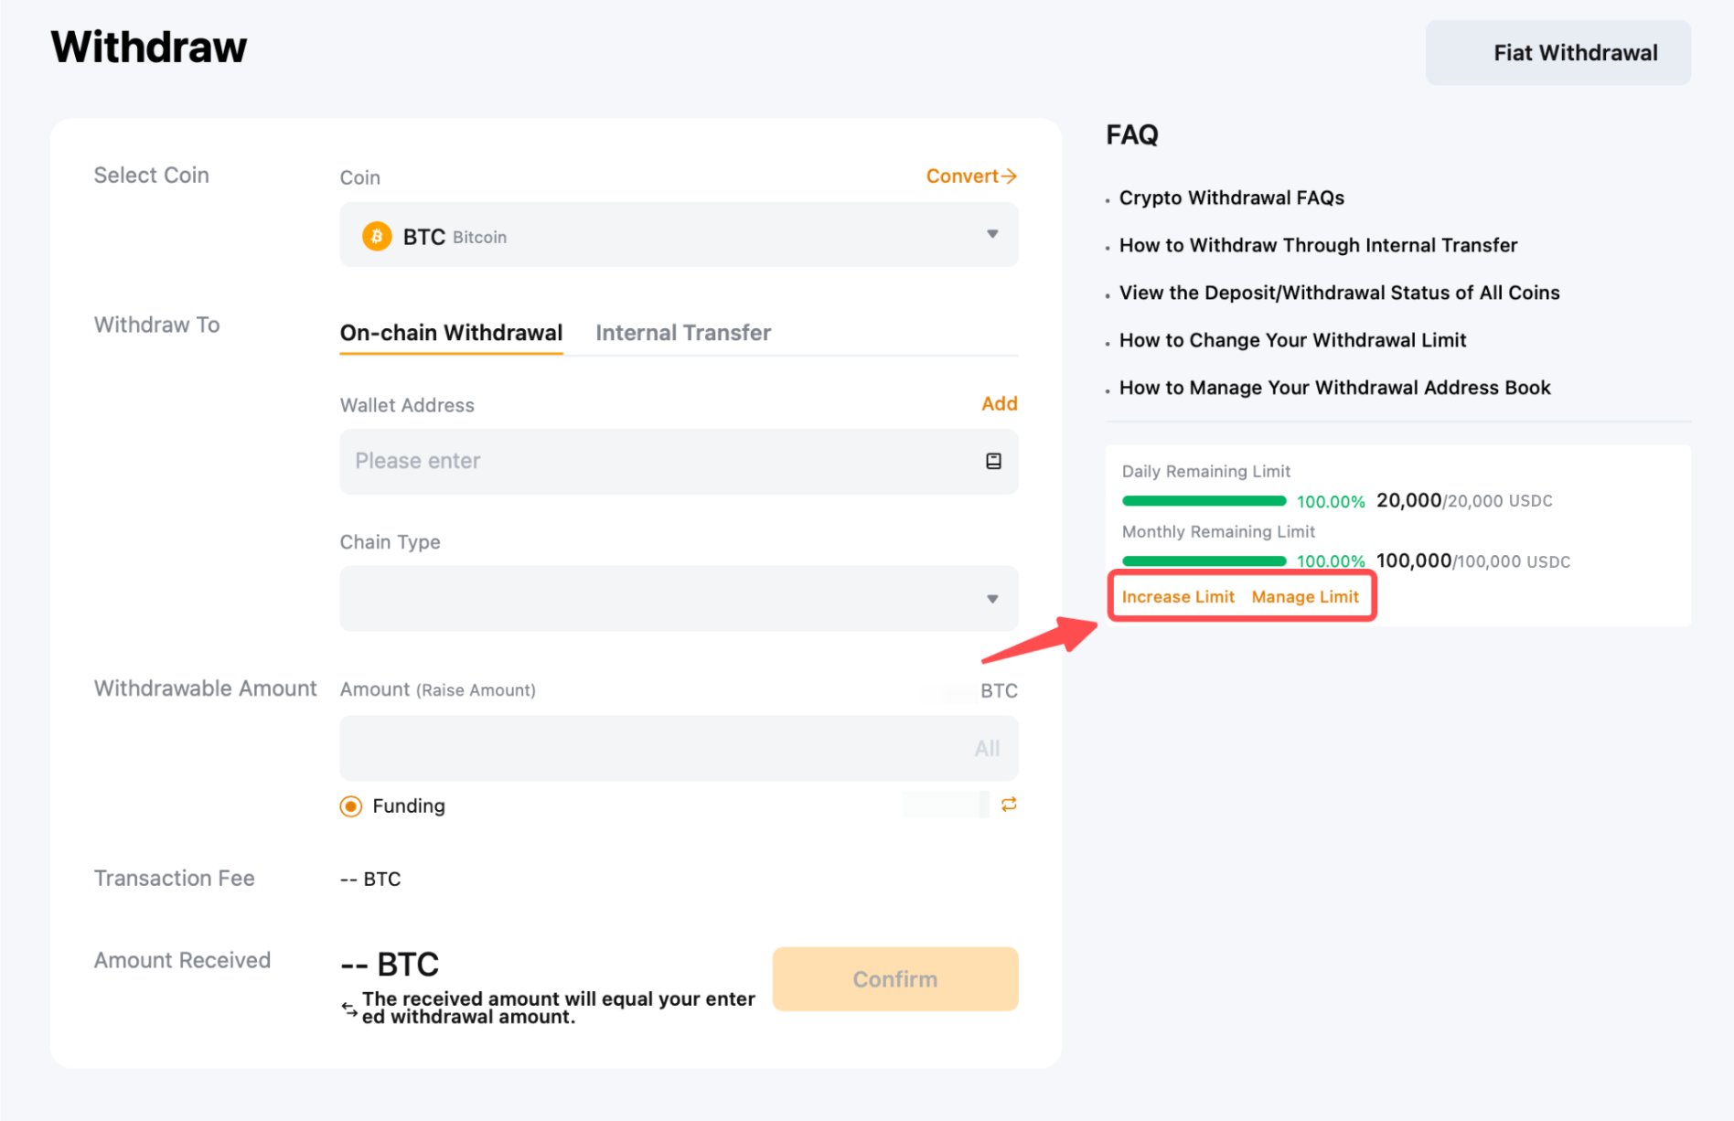This screenshot has height=1121, width=1734.
Task: Click the swap icon beside Funding balance
Action: pyautogui.click(x=1009, y=805)
